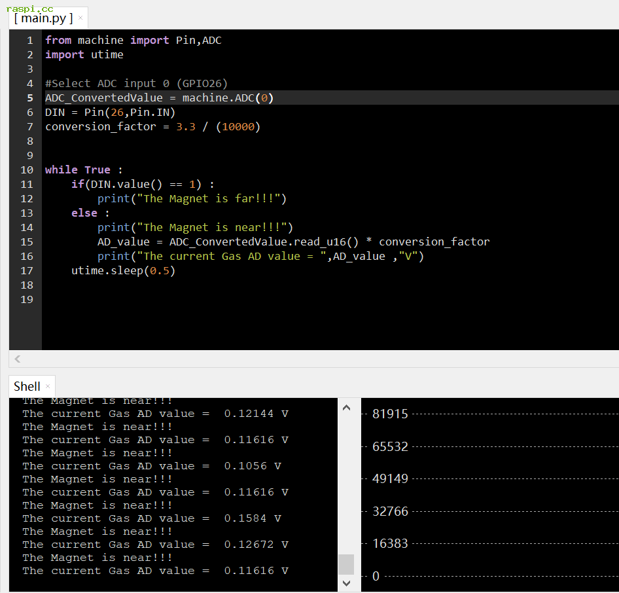Viewport: 619px width, 593px height.
Task: Click the editor's left scroll arrow
Action: (x=17, y=359)
